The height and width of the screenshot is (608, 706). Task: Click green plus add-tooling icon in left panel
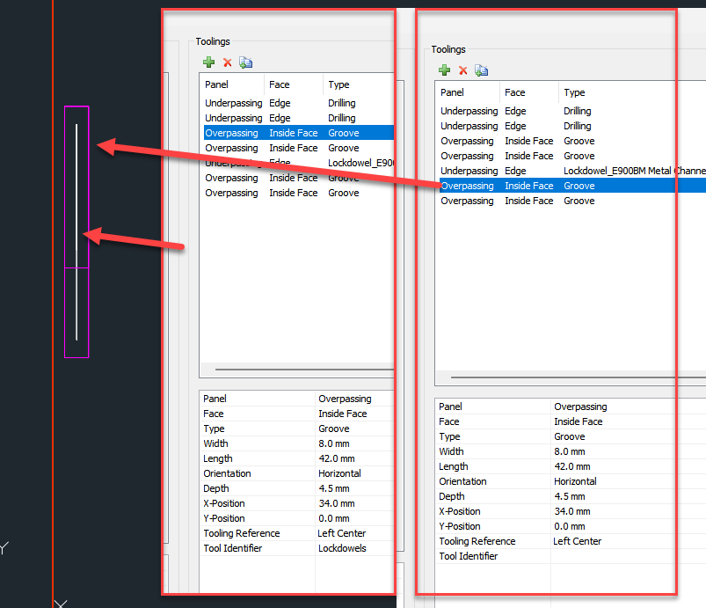coord(208,62)
